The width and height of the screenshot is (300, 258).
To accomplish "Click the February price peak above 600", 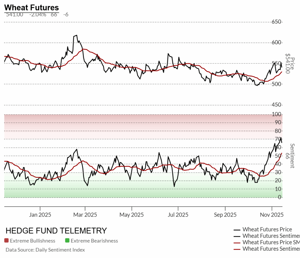I will tap(76, 36).
